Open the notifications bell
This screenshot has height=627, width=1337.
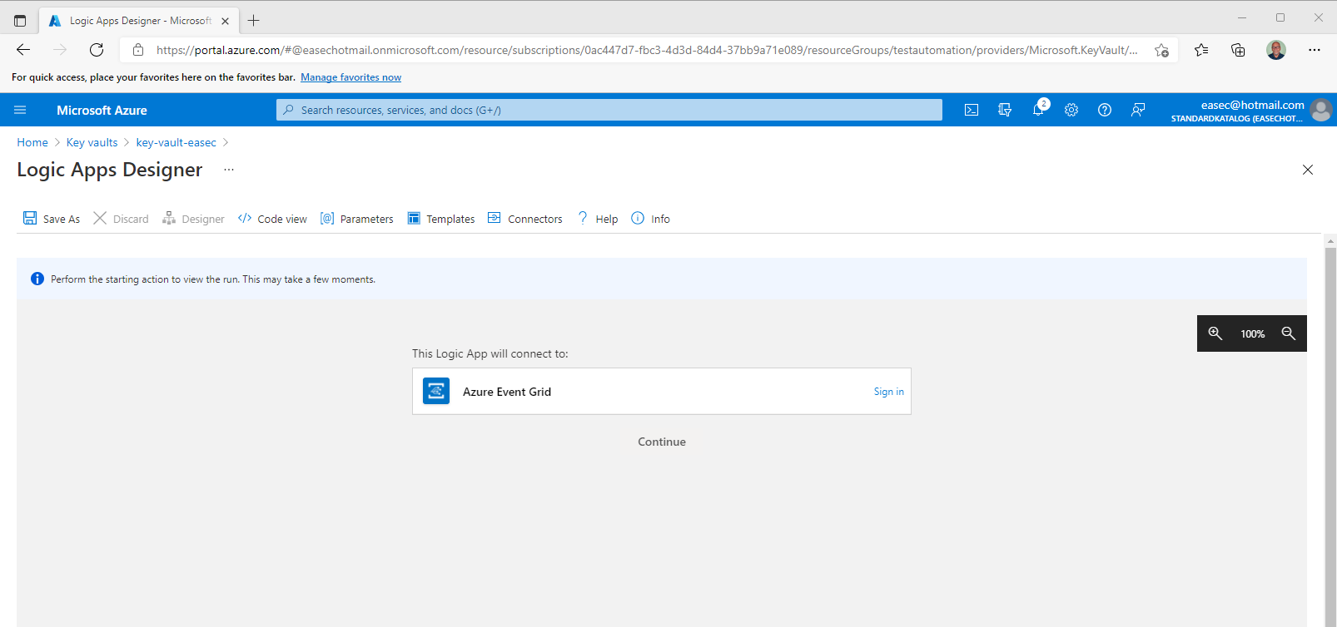[1038, 110]
